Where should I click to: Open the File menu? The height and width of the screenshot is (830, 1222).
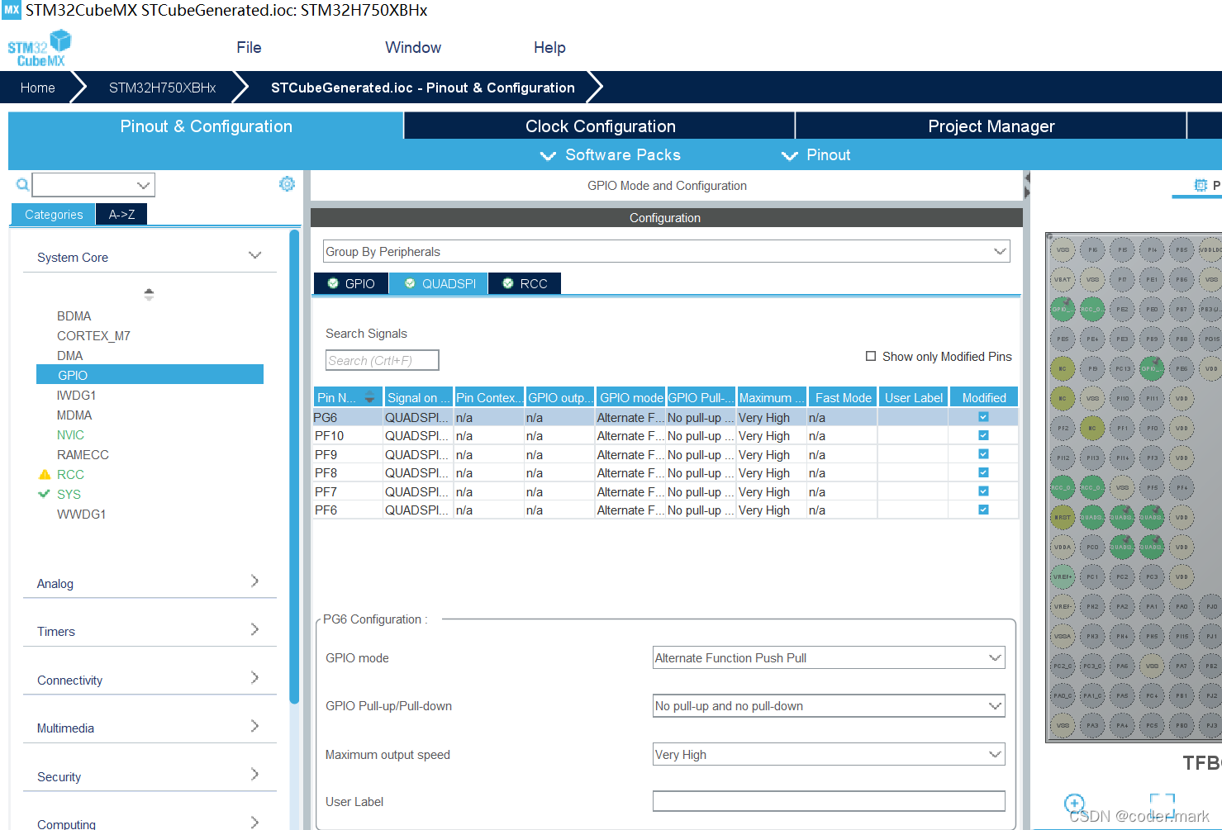pyautogui.click(x=249, y=48)
